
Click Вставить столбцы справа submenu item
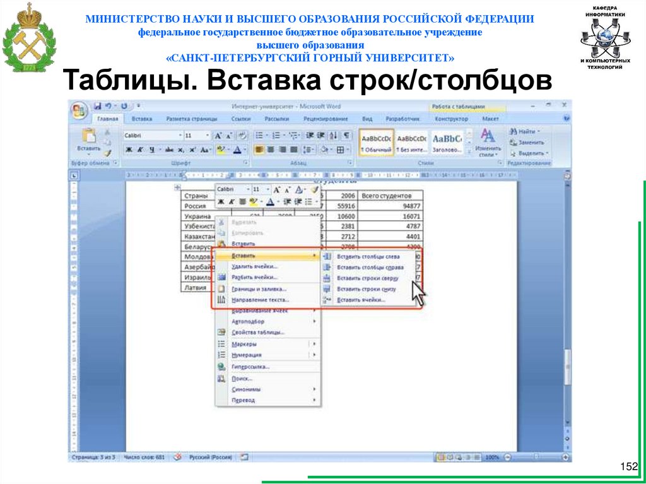368,267
